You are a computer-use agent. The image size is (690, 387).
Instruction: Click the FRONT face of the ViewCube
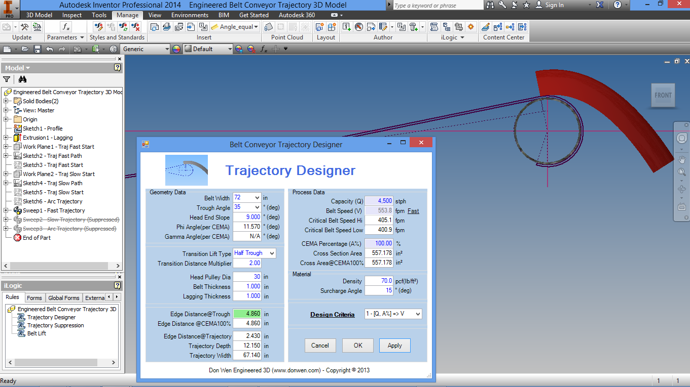[663, 96]
